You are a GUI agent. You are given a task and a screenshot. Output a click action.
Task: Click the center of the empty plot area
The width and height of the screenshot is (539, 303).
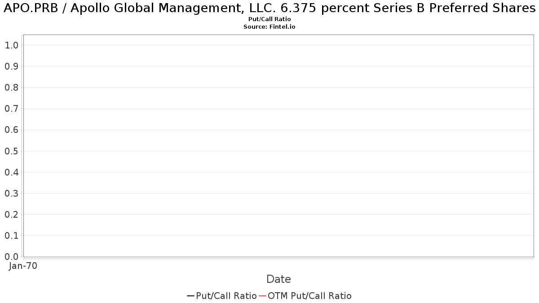(278, 146)
